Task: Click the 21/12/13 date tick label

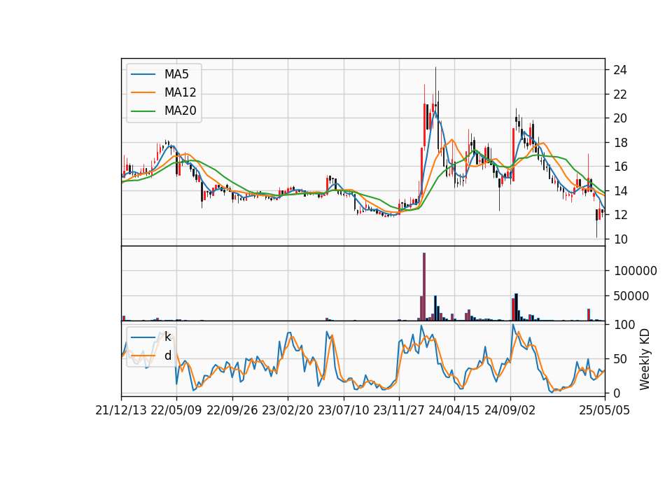Action: (121, 410)
